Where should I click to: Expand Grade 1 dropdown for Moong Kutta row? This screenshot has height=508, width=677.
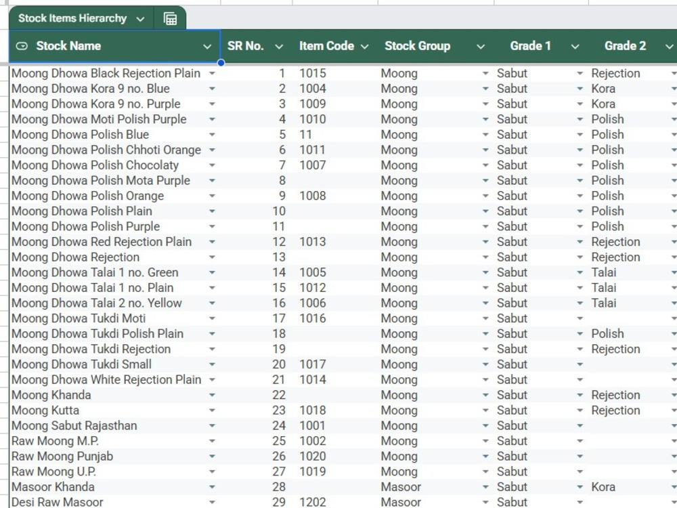[580, 410]
